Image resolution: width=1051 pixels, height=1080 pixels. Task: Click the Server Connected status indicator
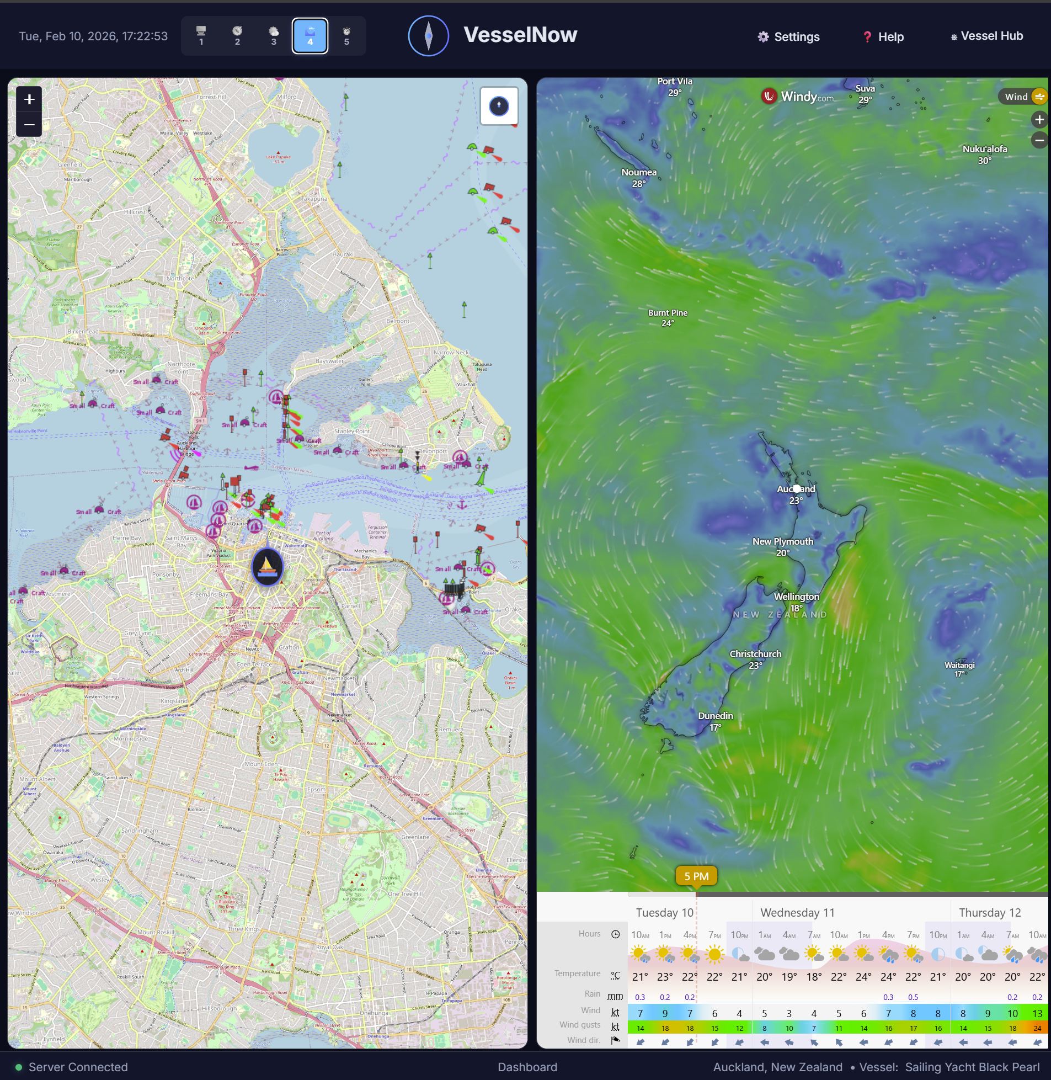point(71,1067)
